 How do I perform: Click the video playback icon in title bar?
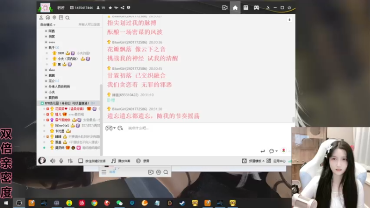coord(225,8)
